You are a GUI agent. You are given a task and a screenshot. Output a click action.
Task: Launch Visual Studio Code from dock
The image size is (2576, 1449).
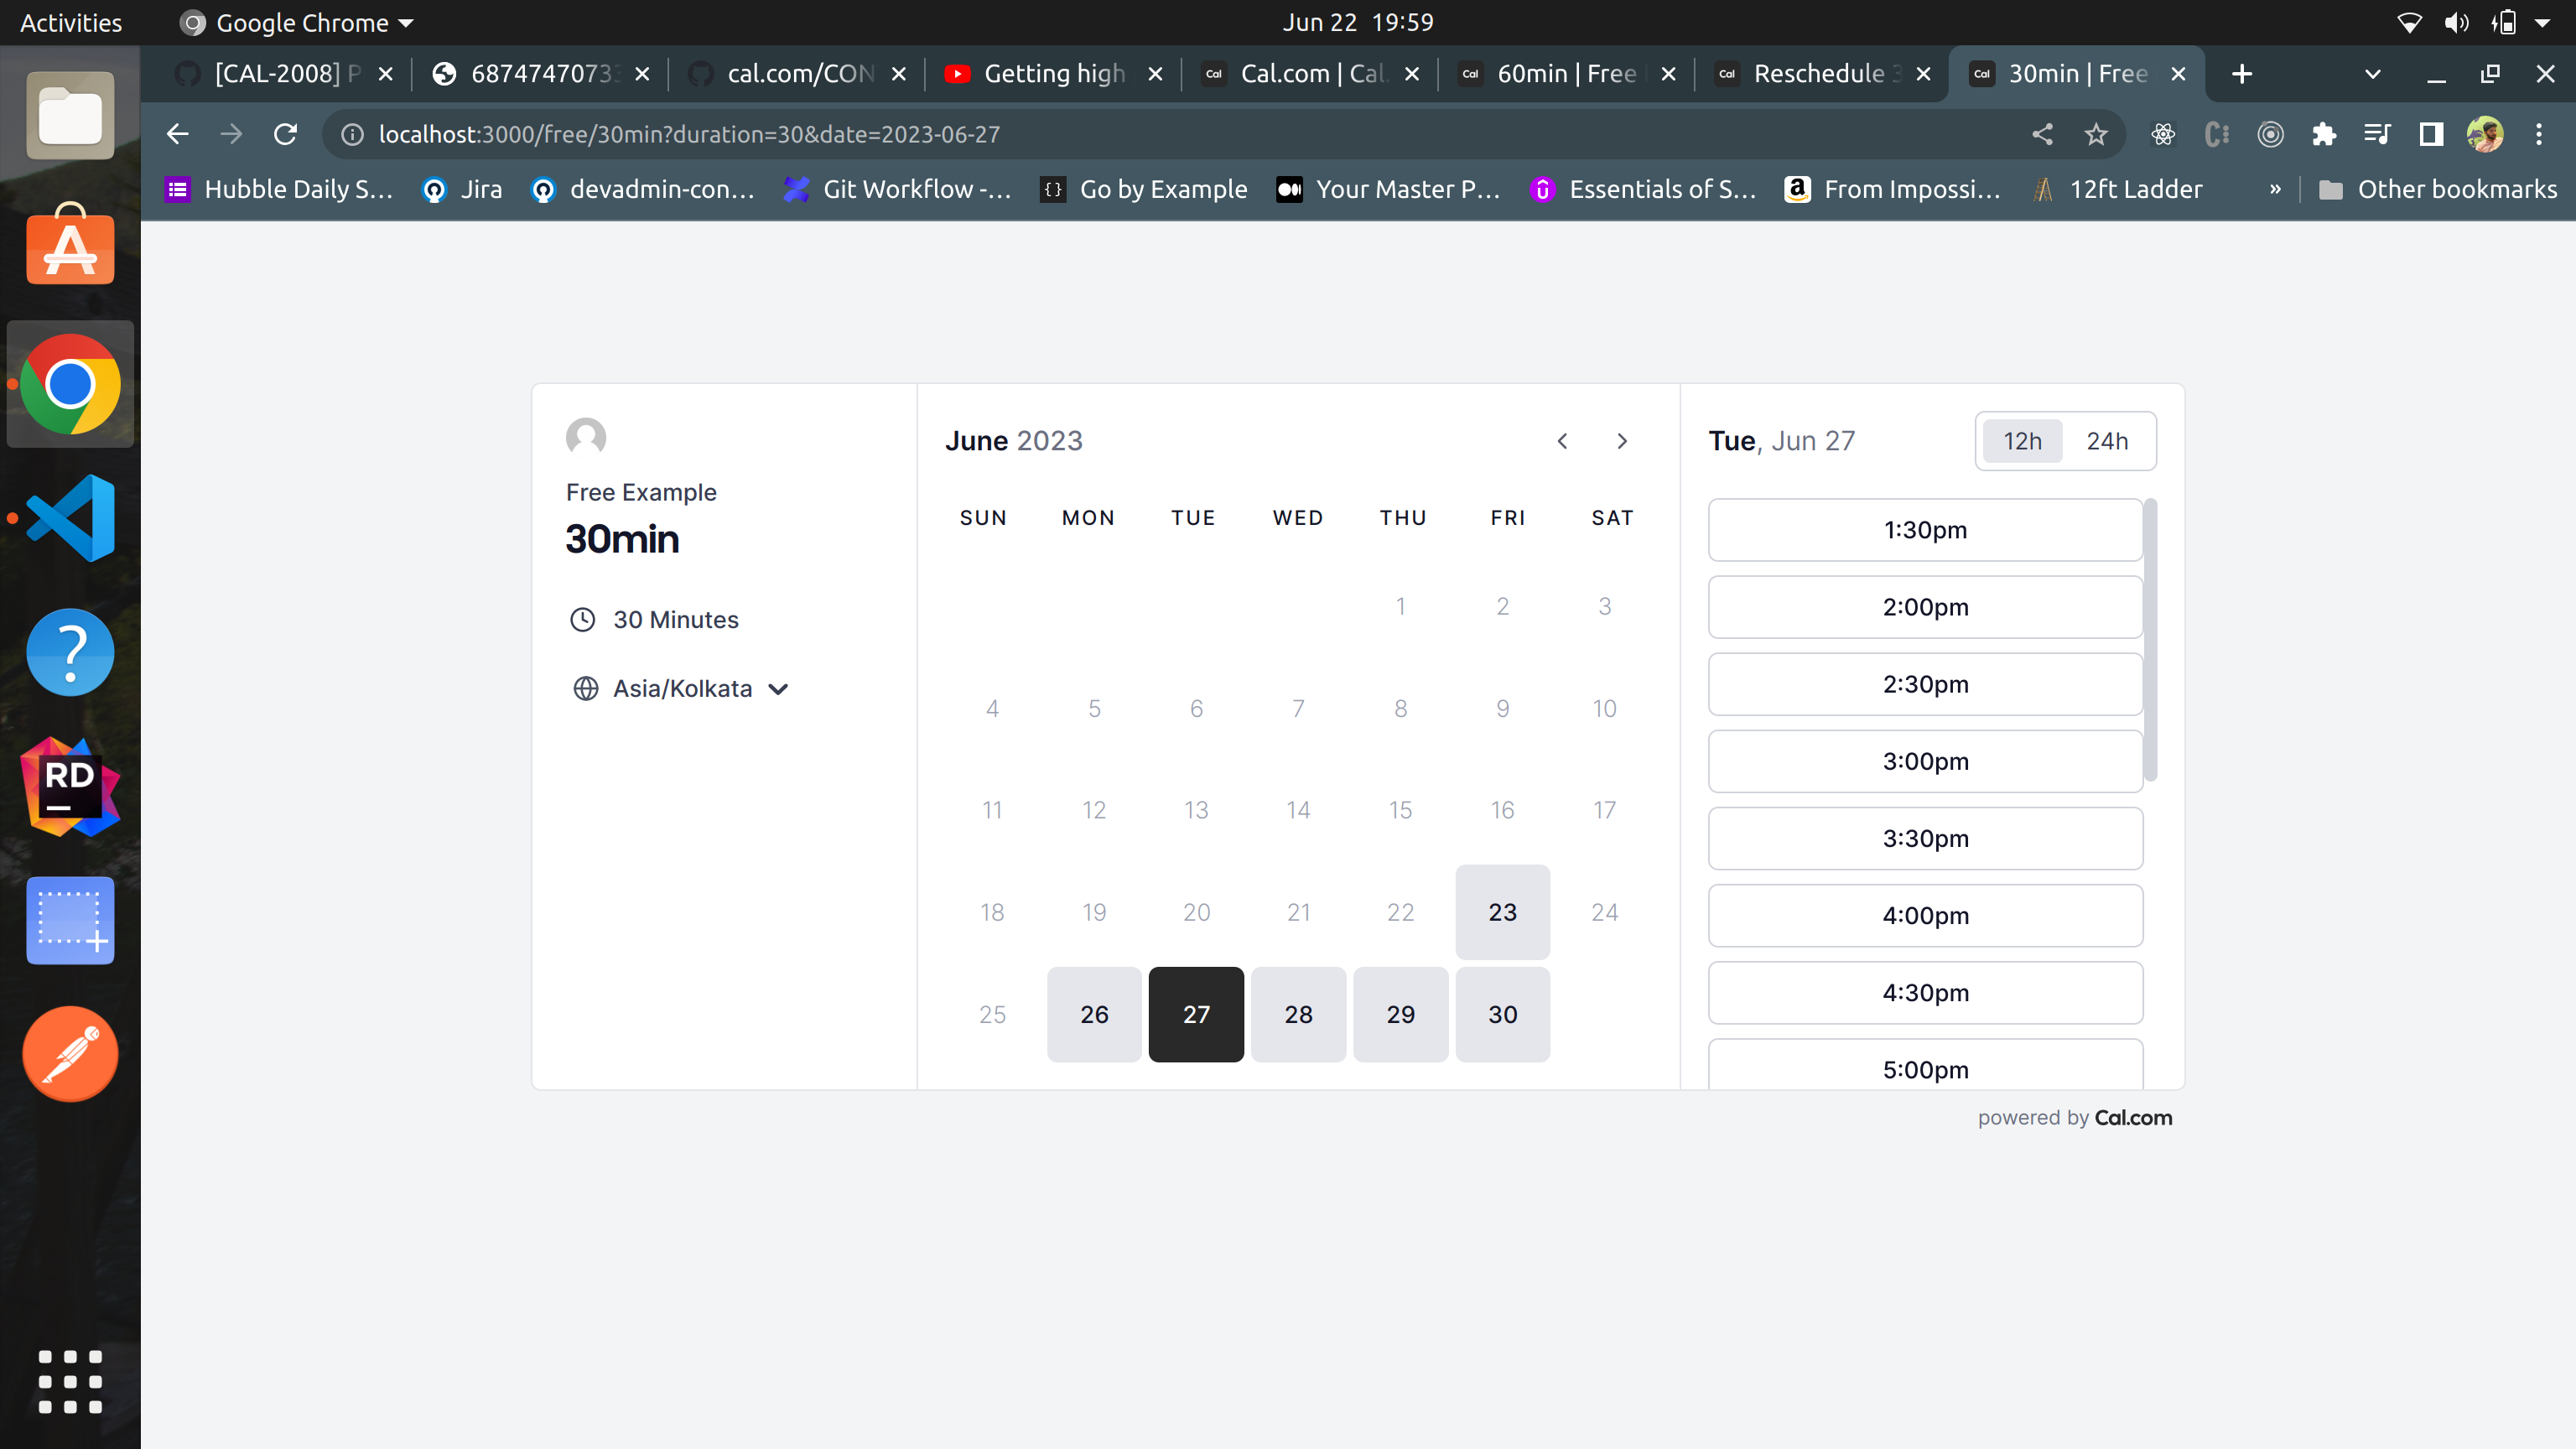pyautogui.click(x=70, y=518)
